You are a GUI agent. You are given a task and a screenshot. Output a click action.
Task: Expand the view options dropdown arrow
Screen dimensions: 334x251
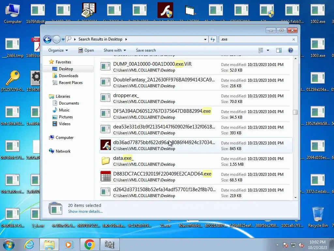(x=268, y=50)
